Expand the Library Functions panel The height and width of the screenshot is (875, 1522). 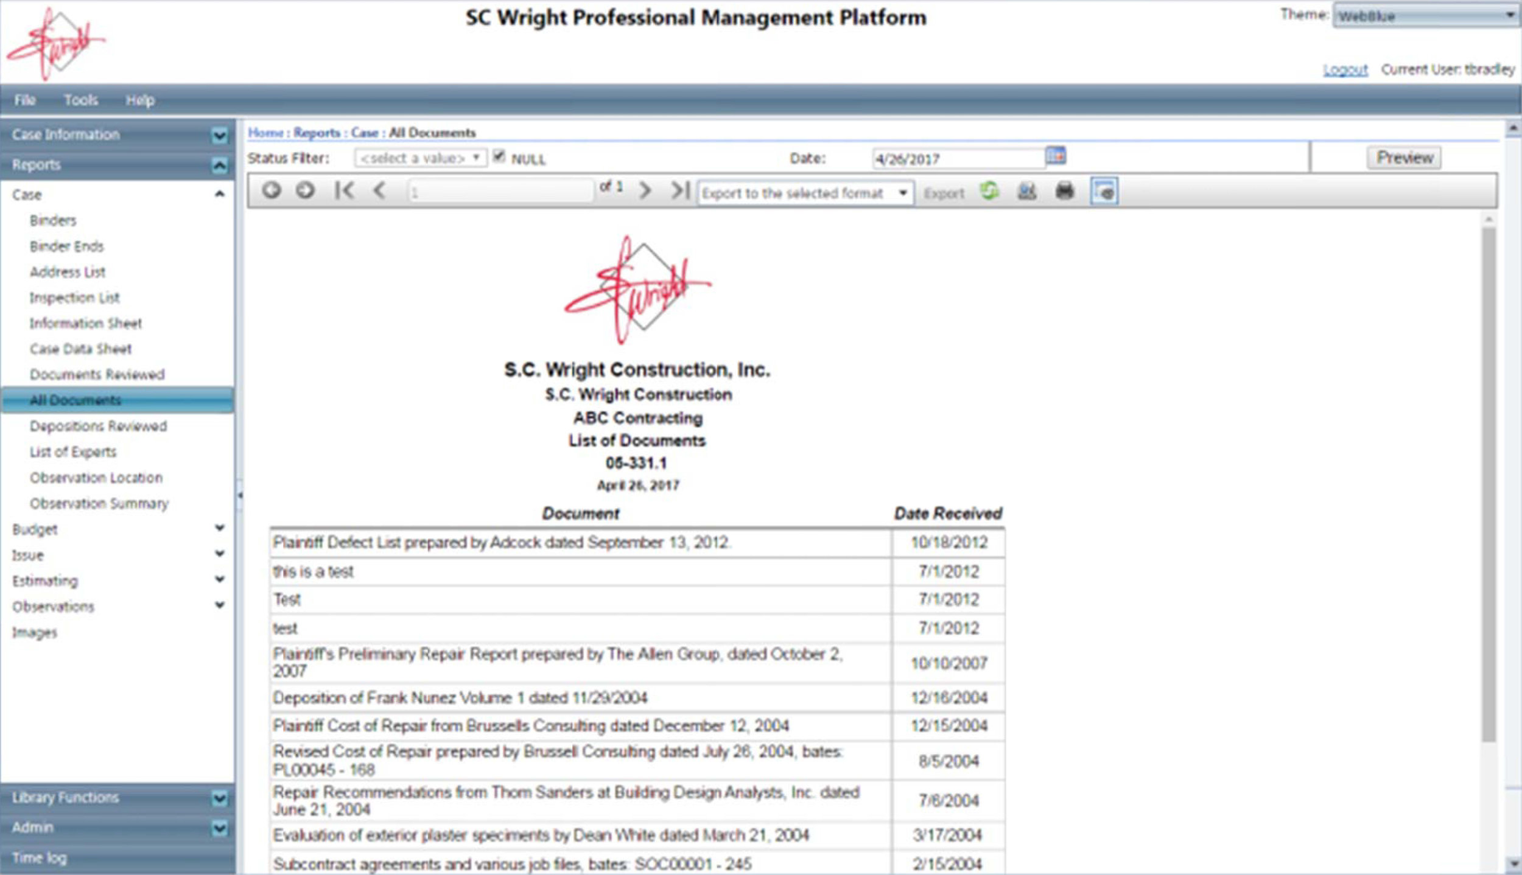click(219, 798)
